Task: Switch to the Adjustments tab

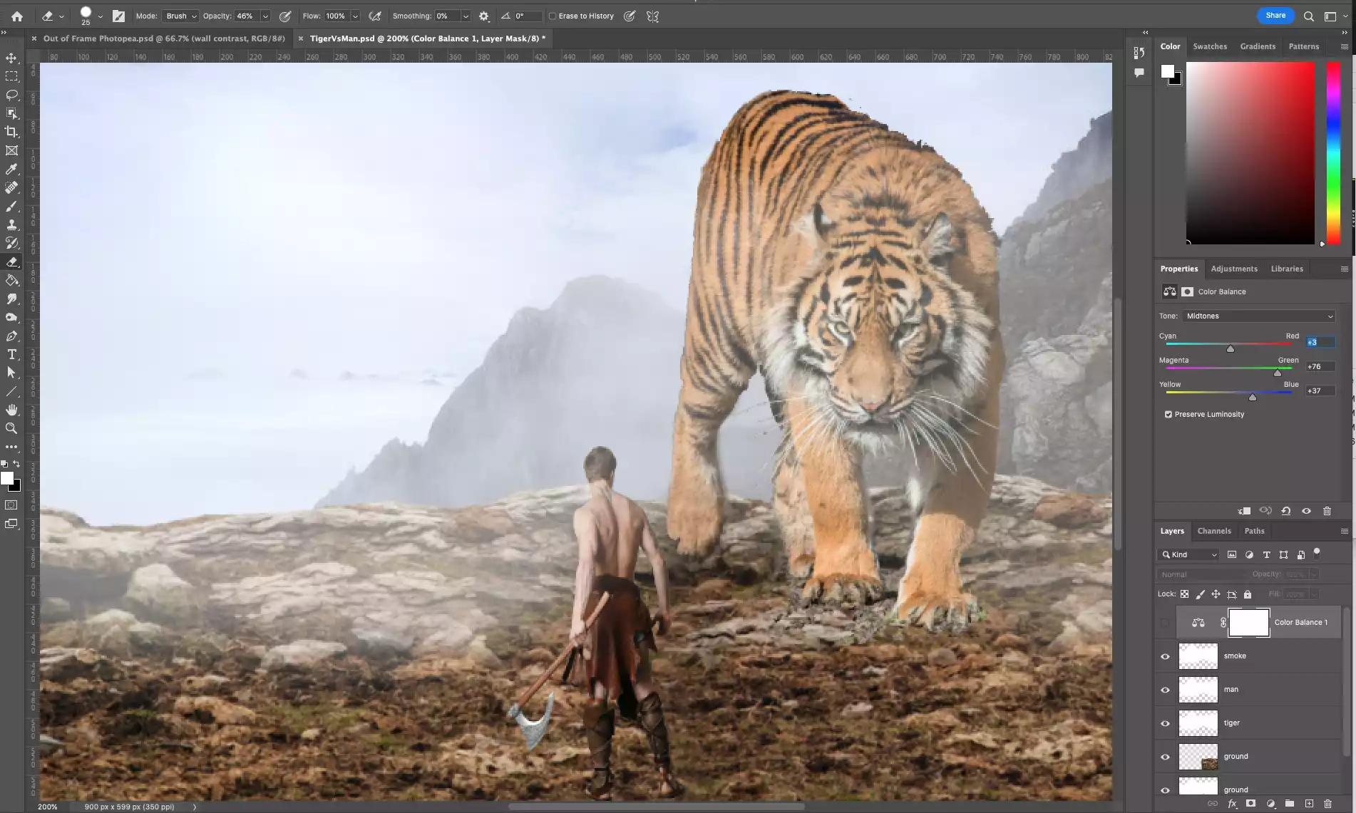Action: [1234, 269]
